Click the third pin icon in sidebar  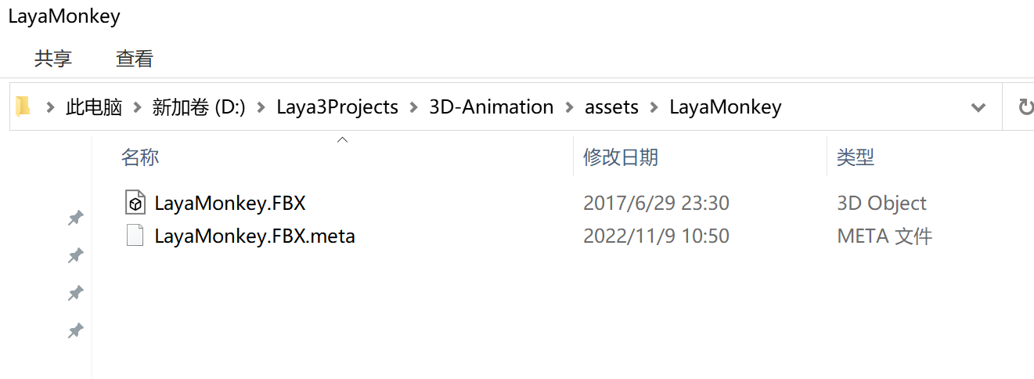(x=76, y=293)
